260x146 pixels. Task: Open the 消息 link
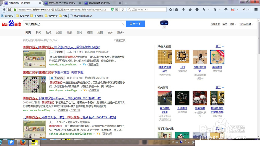[225, 24]
